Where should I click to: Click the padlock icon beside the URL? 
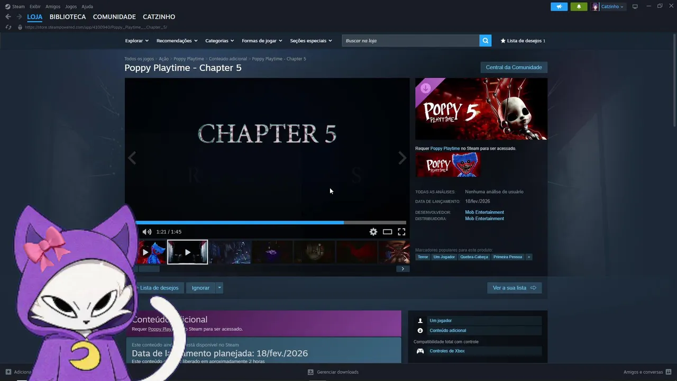20,27
